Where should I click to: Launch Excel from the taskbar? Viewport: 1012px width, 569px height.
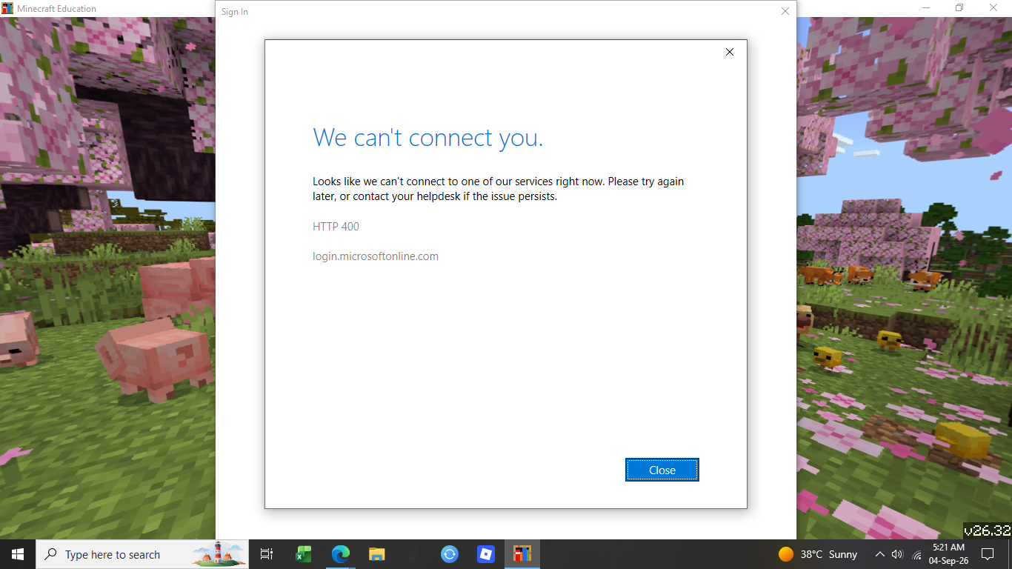(x=303, y=554)
